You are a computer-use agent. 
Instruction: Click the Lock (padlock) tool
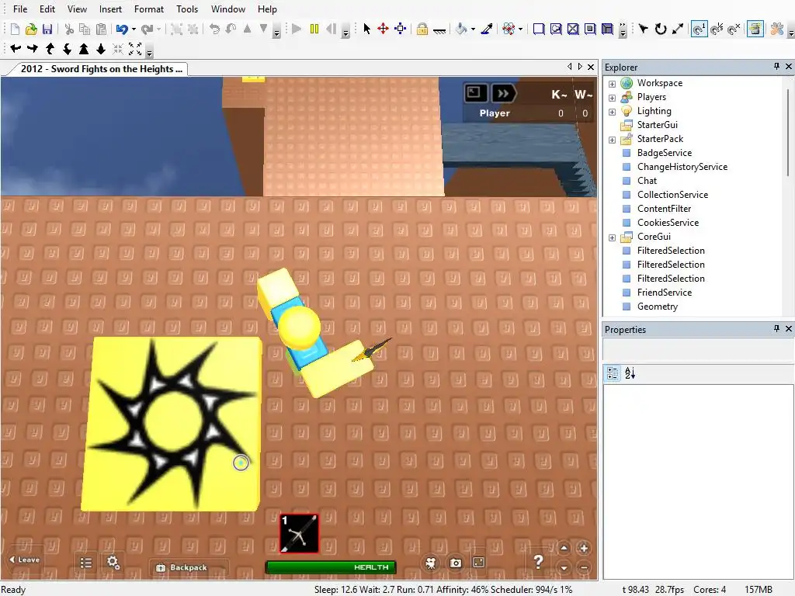pos(422,29)
